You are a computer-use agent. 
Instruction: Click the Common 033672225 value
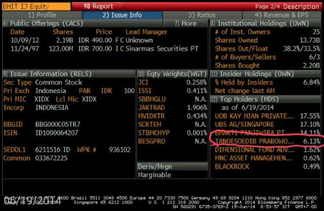[x=51, y=158]
